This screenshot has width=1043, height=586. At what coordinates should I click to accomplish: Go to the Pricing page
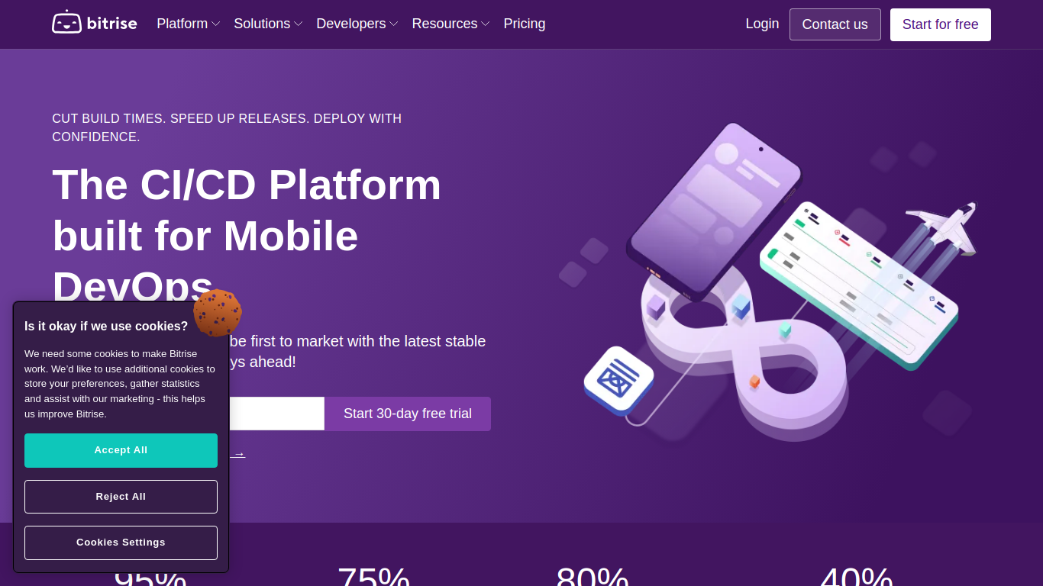(x=525, y=24)
